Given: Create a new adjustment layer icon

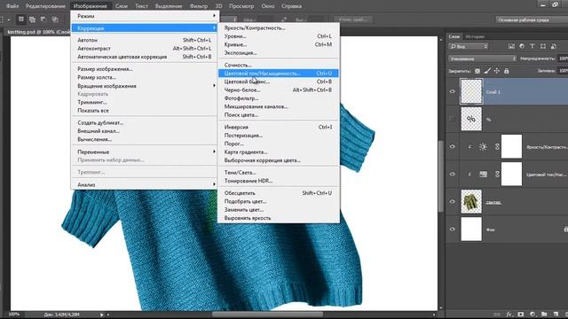Looking at the screenshot, I should click(532, 315).
